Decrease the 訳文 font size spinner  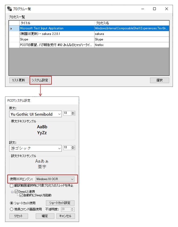pyautogui.click(x=73, y=148)
